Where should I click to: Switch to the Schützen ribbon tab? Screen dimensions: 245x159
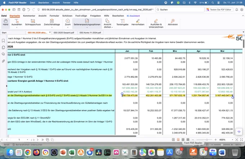click(x=67, y=16)
